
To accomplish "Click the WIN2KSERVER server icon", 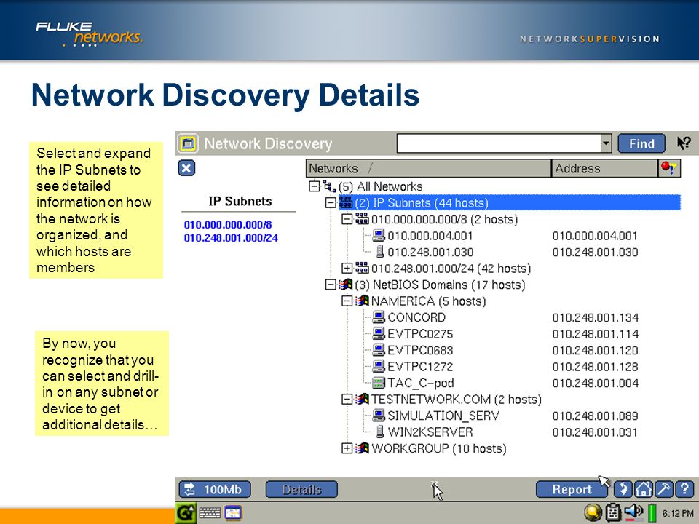I will click(380, 432).
